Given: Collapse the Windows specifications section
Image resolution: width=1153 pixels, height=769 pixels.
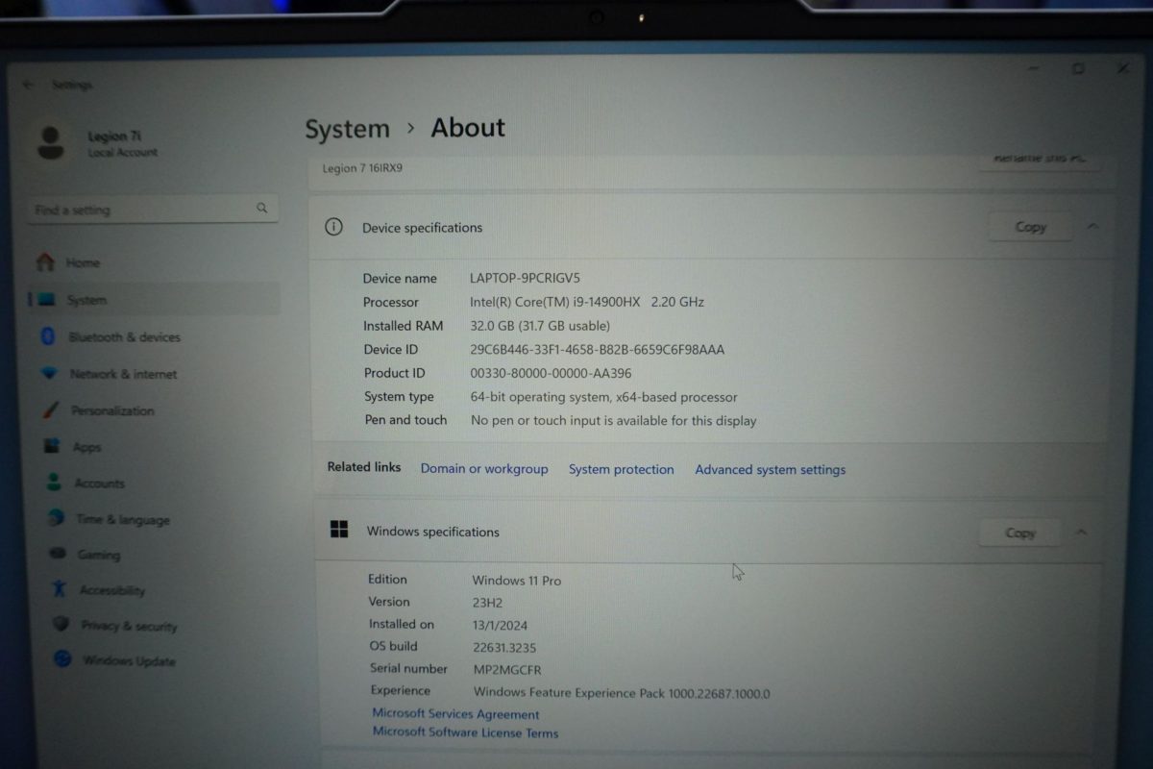Looking at the screenshot, I should click(1079, 533).
